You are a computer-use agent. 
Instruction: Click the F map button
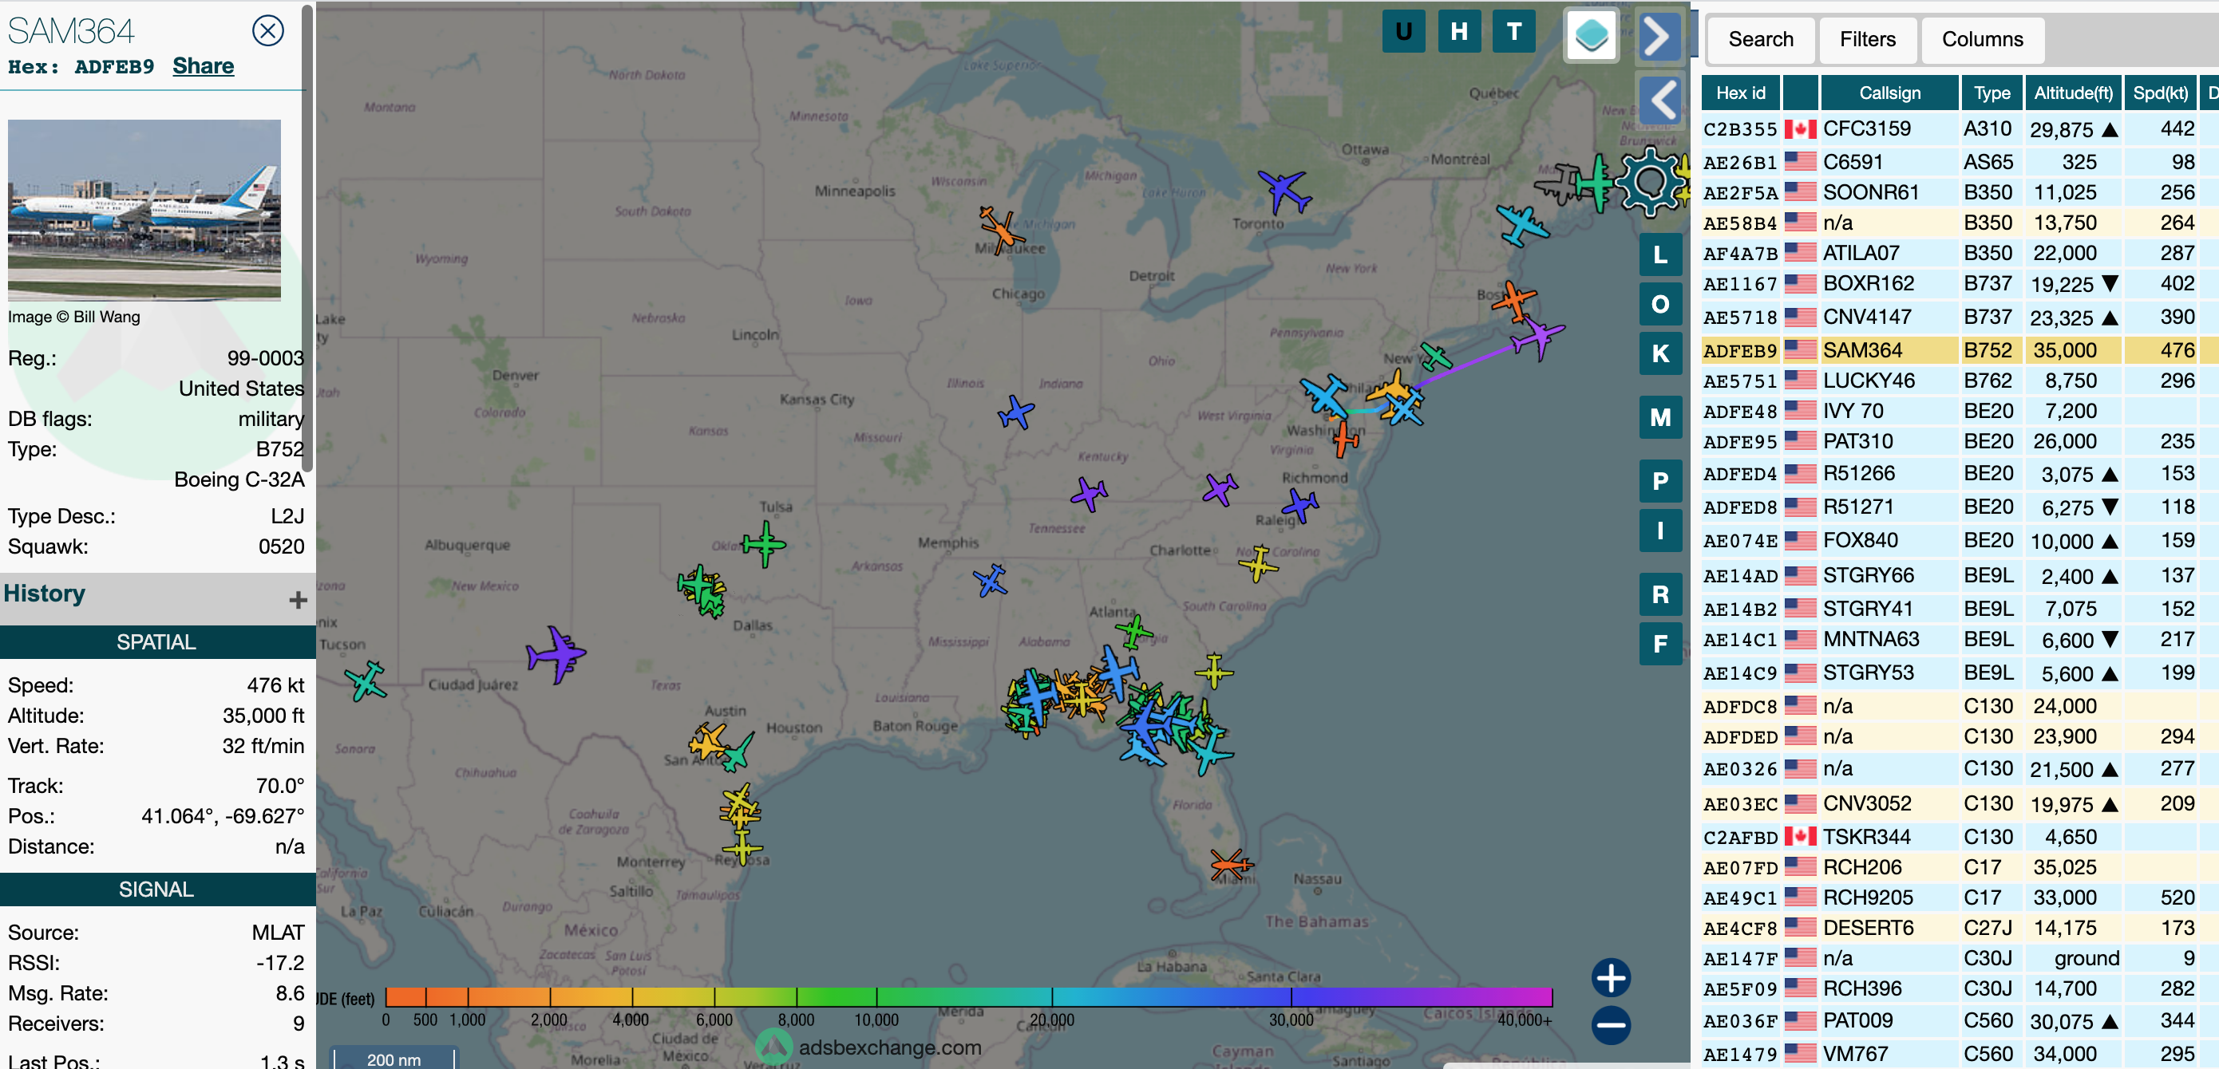tap(1660, 644)
